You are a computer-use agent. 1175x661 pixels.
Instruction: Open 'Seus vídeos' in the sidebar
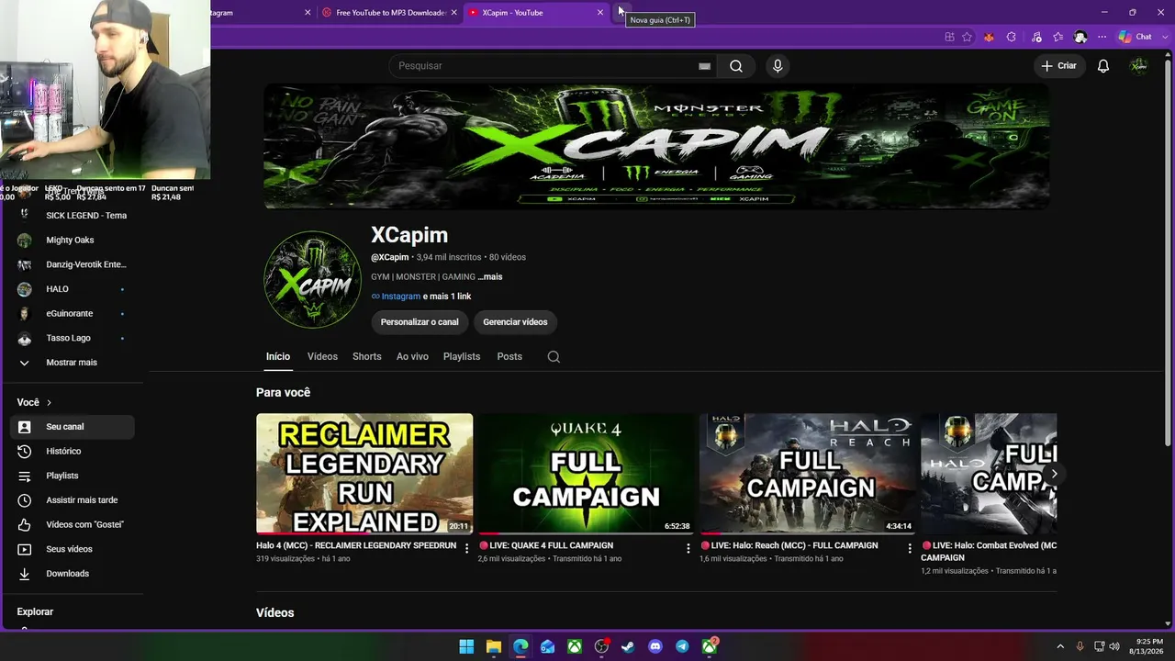pos(73,549)
